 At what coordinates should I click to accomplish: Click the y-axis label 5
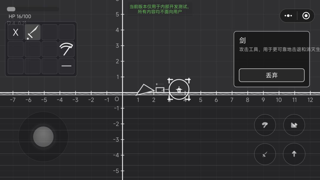point(117,14)
